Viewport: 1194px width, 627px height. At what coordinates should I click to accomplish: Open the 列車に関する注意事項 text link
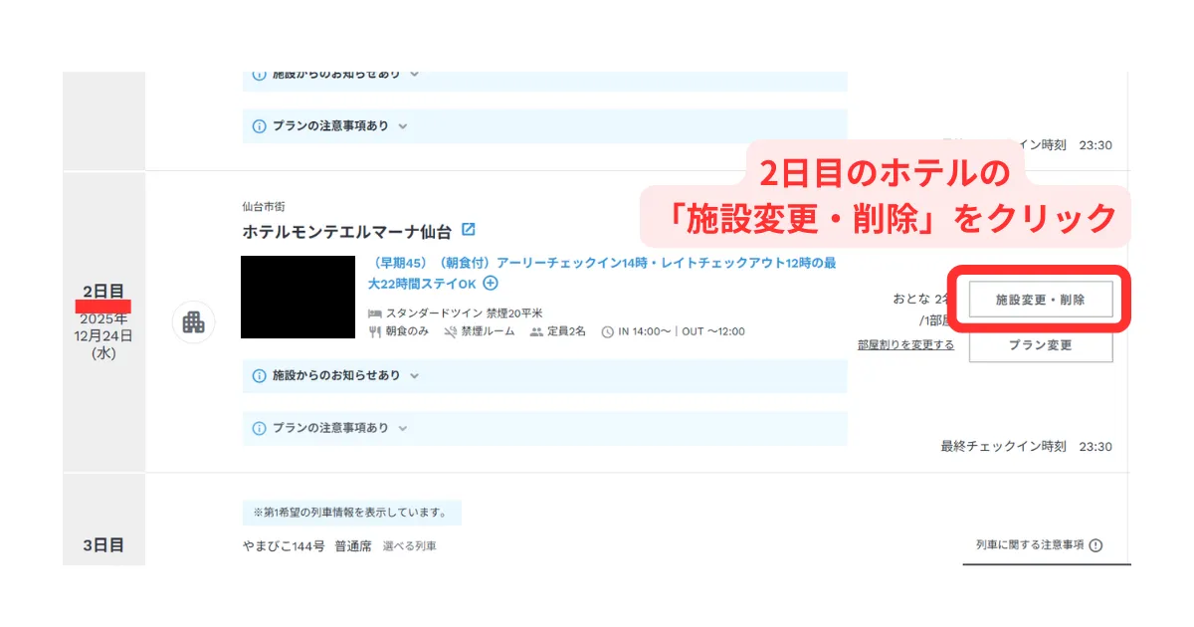pos(1030,545)
